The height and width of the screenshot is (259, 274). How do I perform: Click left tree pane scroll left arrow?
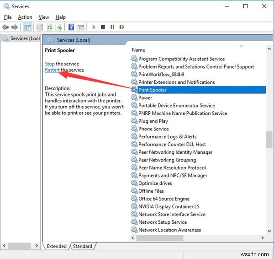(x=4, y=246)
